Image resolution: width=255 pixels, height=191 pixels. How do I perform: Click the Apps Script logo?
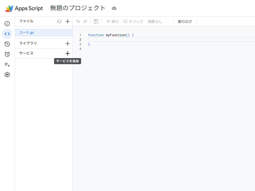click(9, 9)
